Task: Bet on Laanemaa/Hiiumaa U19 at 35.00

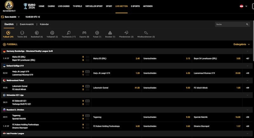Action: pyautogui.click(x=217, y=73)
